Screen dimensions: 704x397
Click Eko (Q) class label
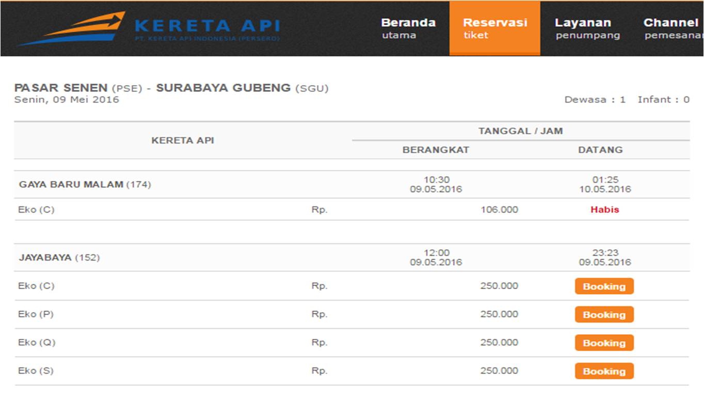tap(37, 342)
